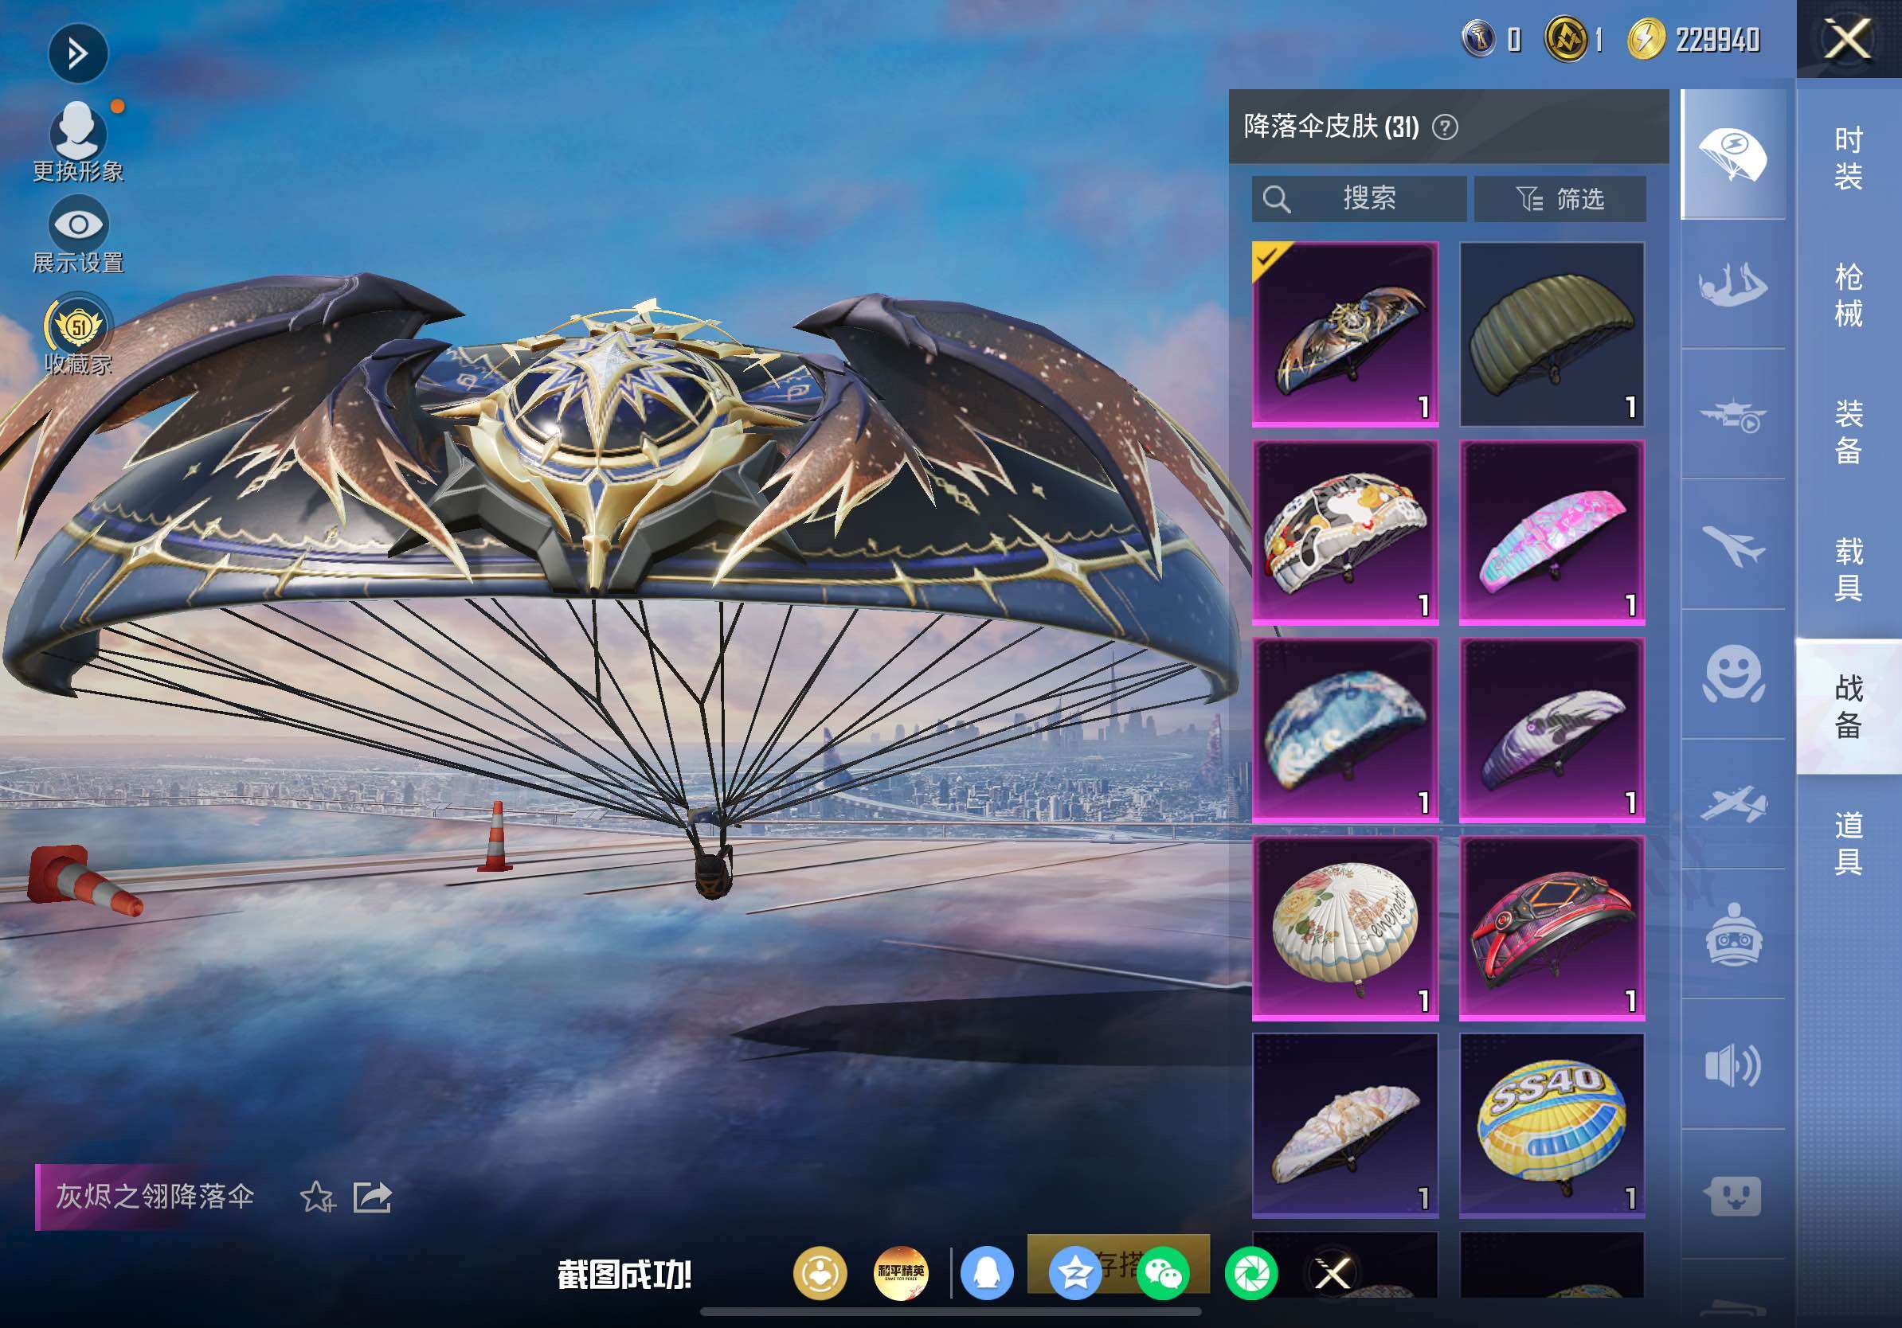This screenshot has height=1328, width=1902.
Task: Open the speaker voice pack category
Action: point(1733,1065)
